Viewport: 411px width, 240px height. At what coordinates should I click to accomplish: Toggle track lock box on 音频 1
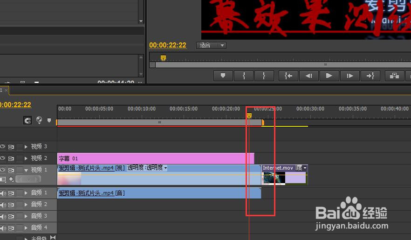point(20,193)
